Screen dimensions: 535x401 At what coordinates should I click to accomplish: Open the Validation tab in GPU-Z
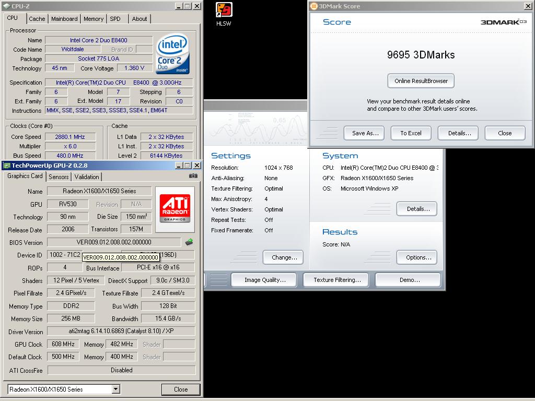(87, 176)
